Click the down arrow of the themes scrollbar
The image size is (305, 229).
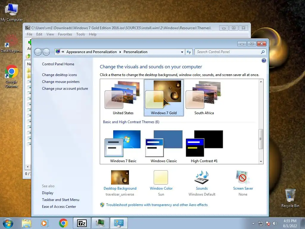[261, 161]
